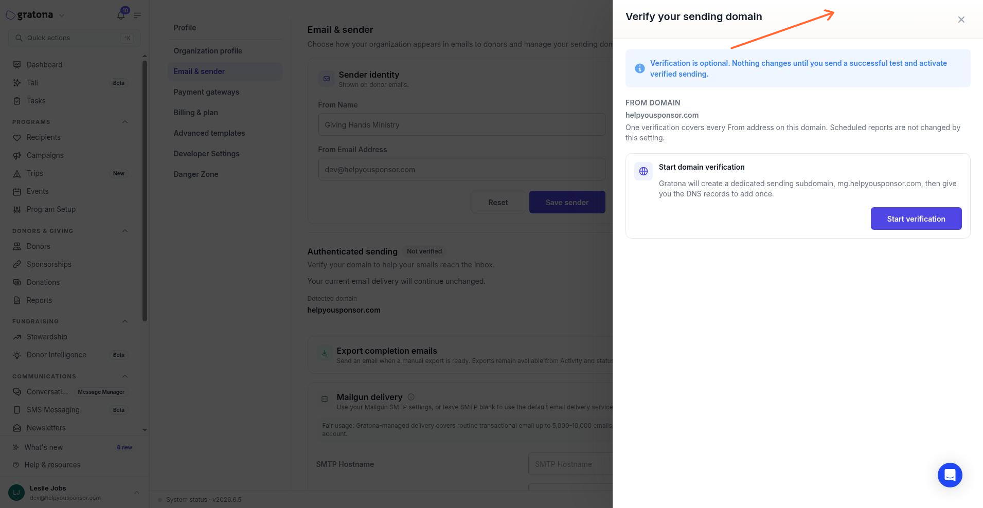Click the Reset button
This screenshot has height=508, width=983.
tap(498, 202)
